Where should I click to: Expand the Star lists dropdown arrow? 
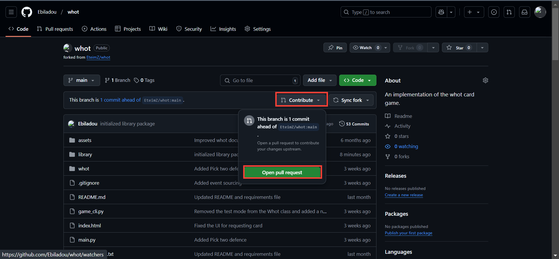(x=482, y=48)
